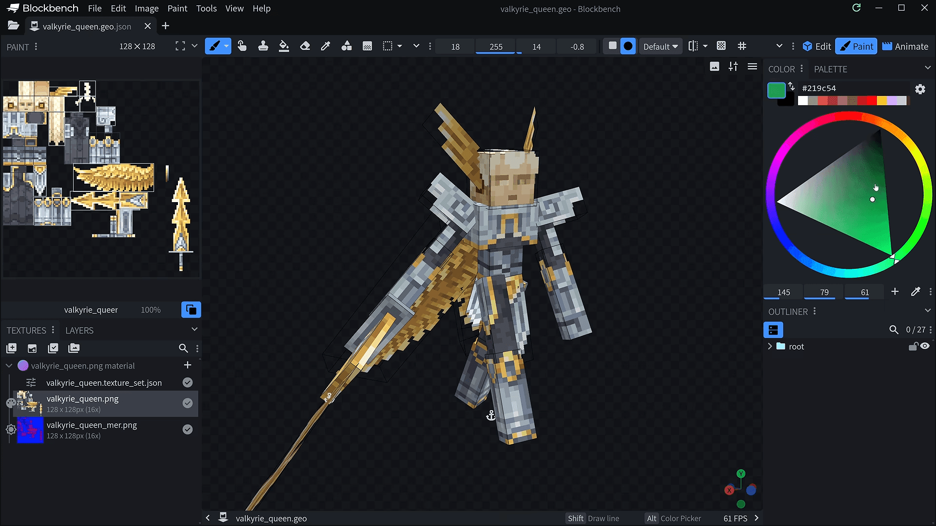Click the brush size field 18

455,47
